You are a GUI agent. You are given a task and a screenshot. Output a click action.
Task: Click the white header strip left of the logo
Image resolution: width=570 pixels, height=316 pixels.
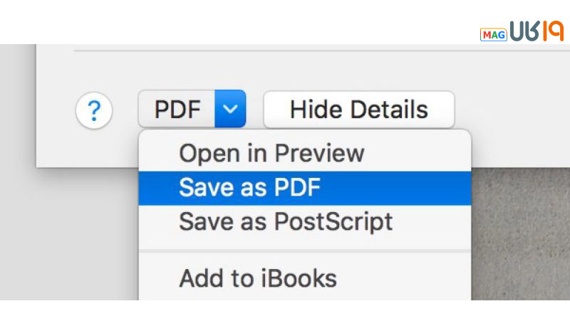click(x=214, y=21)
